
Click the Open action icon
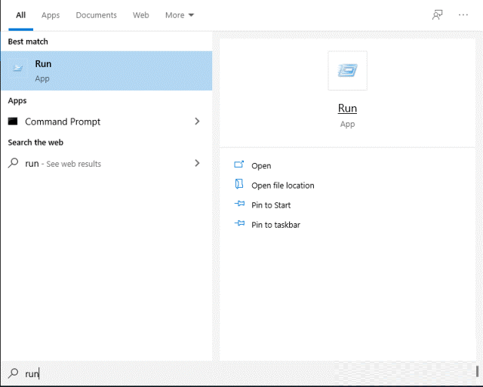click(239, 164)
